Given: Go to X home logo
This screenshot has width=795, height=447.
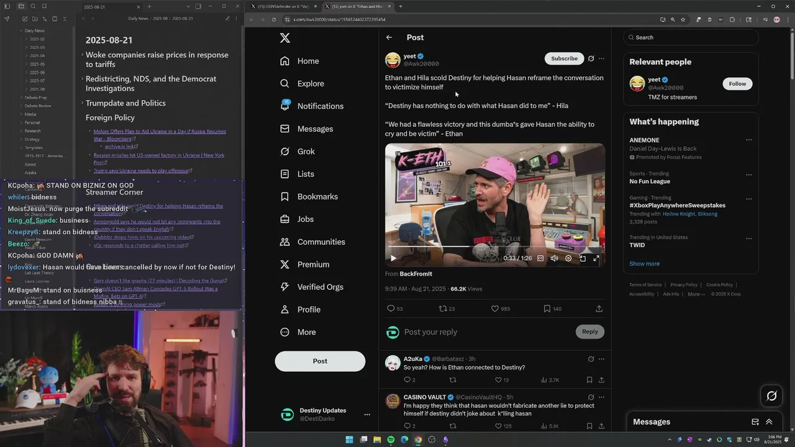Looking at the screenshot, I should pyautogui.click(x=285, y=38).
